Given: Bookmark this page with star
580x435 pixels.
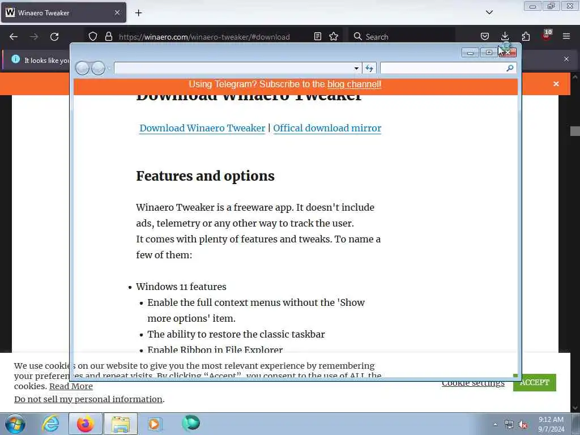Looking at the screenshot, I should coord(334,37).
